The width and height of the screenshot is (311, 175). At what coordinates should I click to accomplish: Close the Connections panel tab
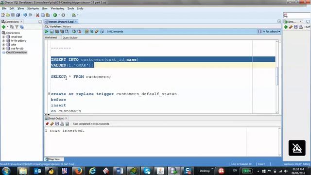(x=21, y=21)
